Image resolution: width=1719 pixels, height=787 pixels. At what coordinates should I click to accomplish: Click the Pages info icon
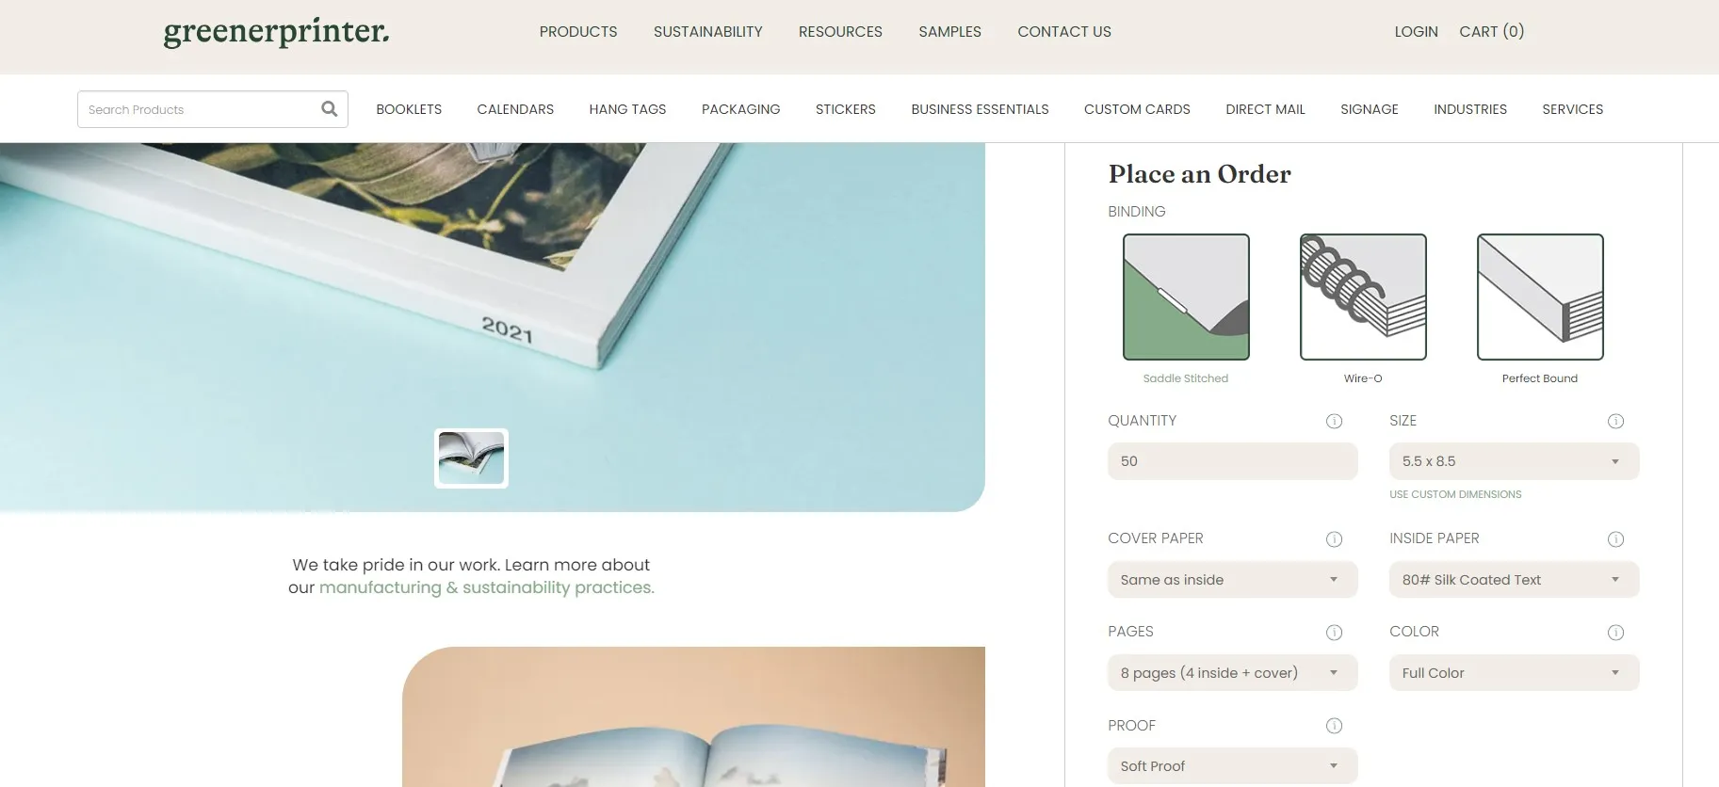pos(1334,633)
